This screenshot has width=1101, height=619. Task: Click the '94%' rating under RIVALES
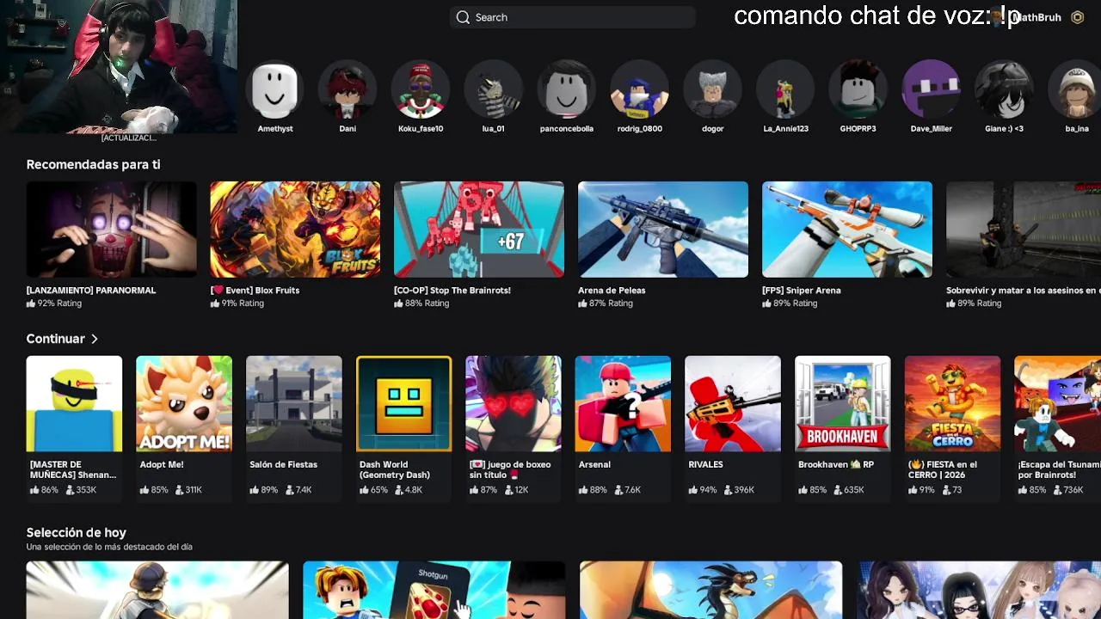coord(710,490)
